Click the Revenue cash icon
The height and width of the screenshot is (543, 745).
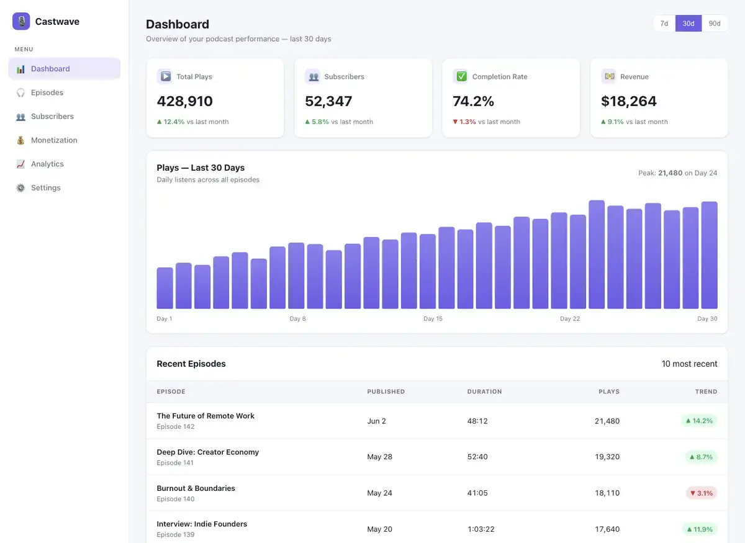click(x=608, y=76)
